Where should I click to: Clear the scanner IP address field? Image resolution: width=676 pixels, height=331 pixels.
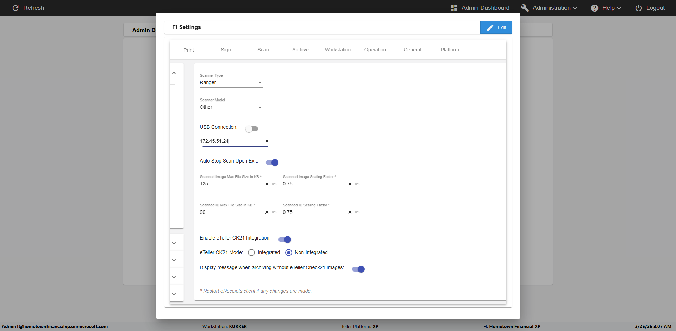267,141
